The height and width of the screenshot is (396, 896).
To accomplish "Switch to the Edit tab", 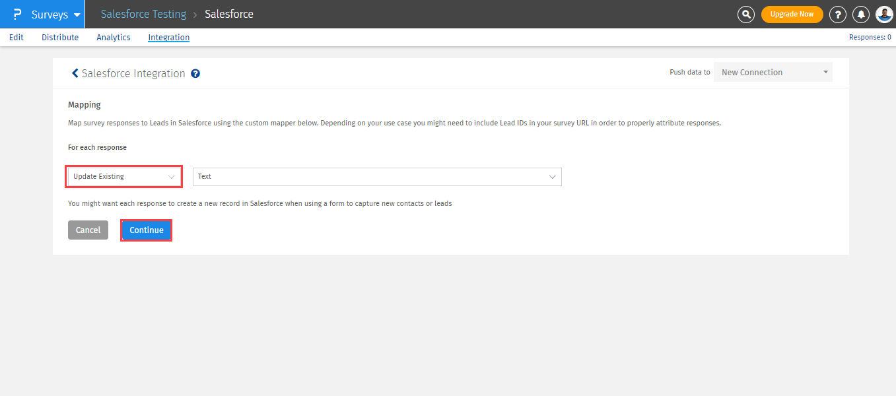I will [x=16, y=37].
